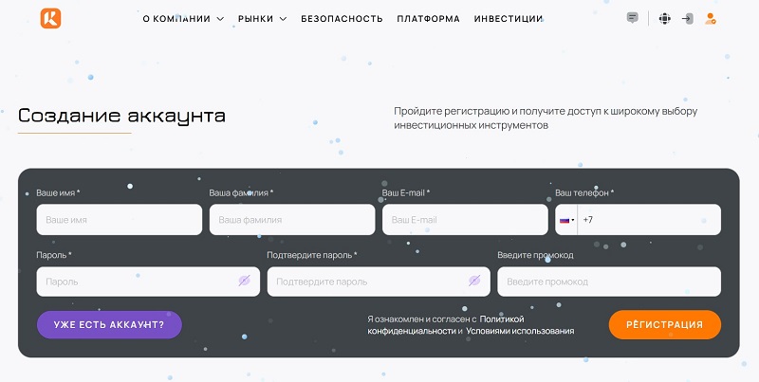Open the ПЛАТФОРМА menu item
Screen dimensions: 759x382
(x=429, y=19)
